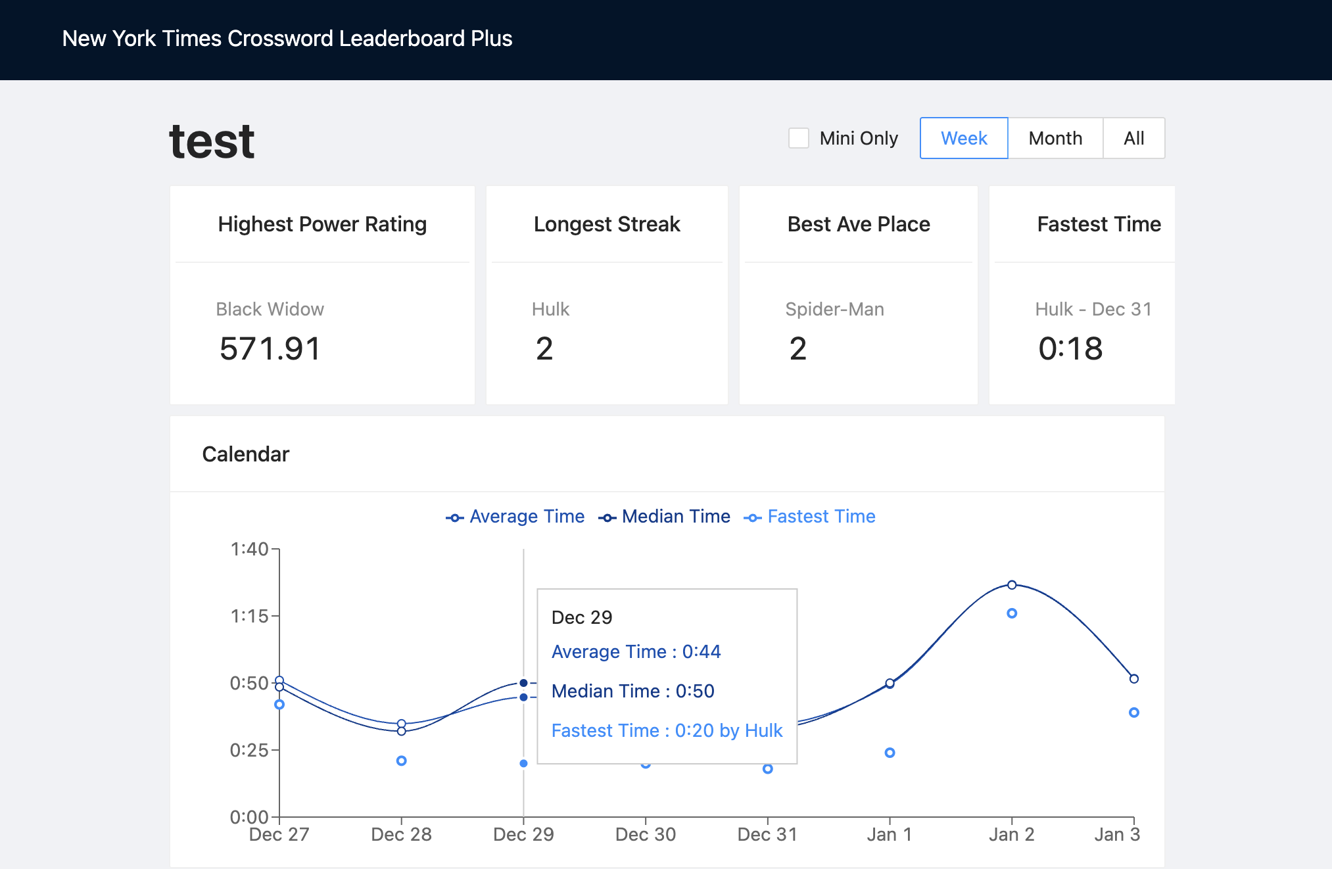The image size is (1332, 869).
Task: Click the Highest Power Rating card
Action: (x=322, y=294)
